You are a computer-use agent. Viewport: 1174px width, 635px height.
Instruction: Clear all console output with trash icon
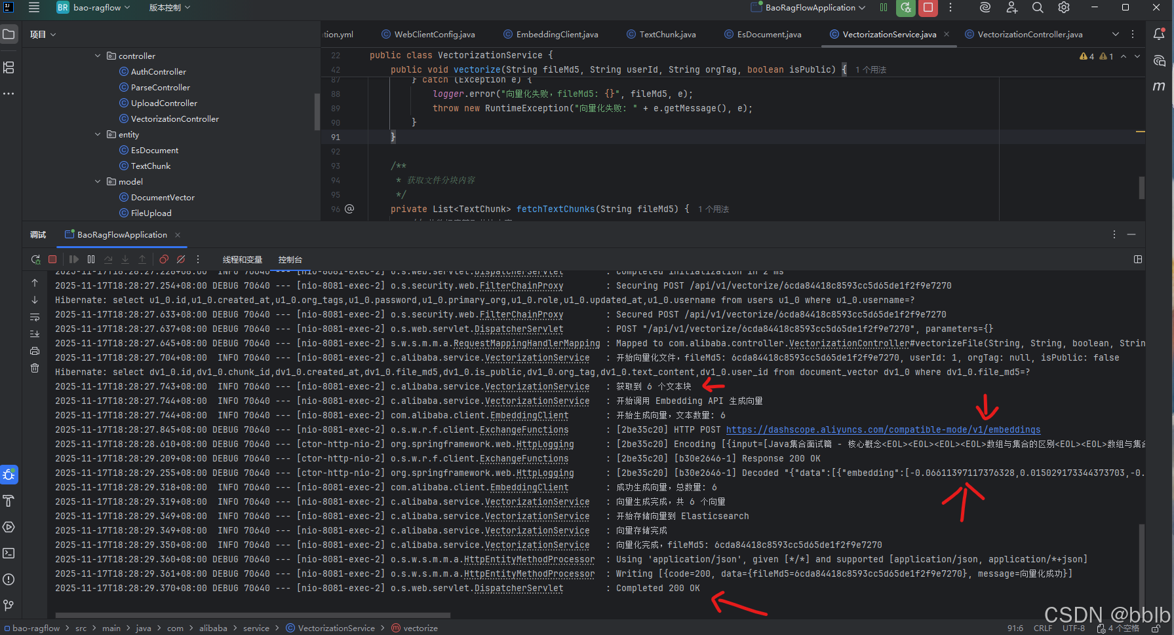[35, 368]
